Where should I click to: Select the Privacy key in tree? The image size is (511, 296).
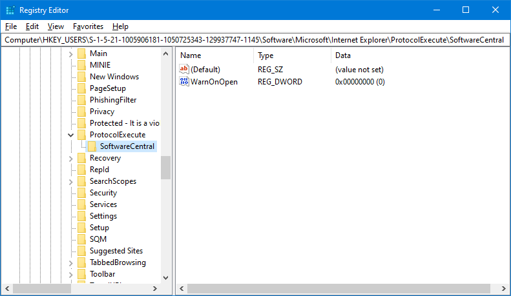tap(102, 112)
